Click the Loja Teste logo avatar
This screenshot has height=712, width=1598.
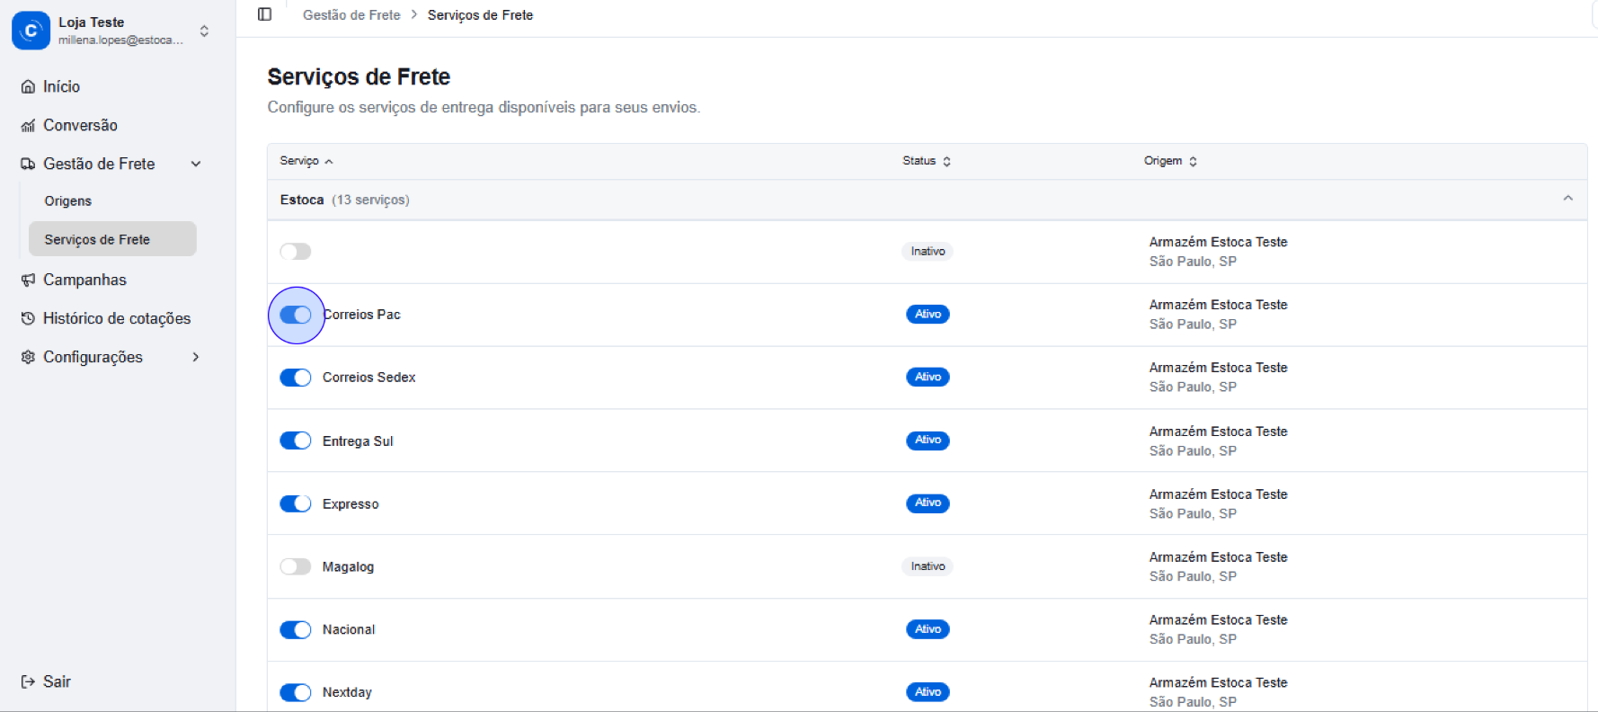(31, 31)
